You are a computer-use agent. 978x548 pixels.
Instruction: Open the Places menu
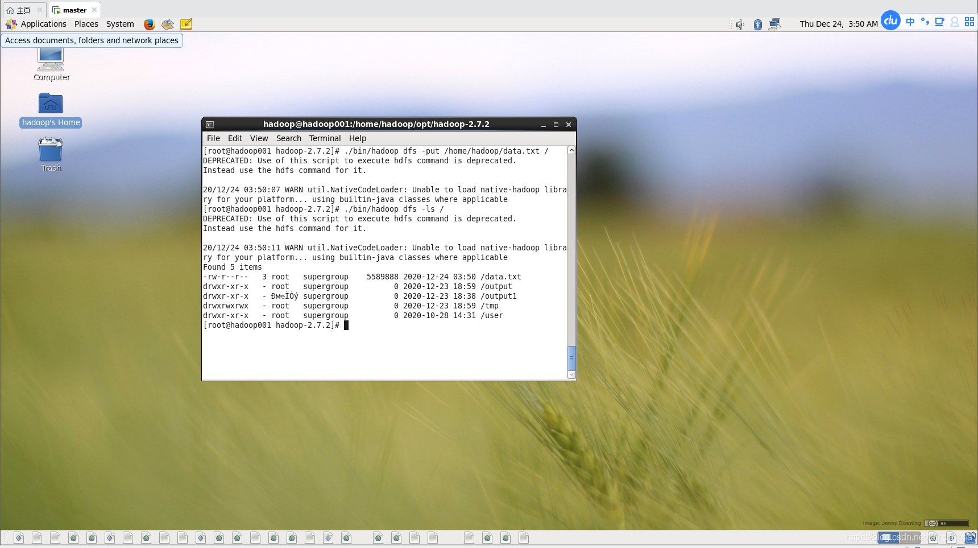(x=86, y=24)
